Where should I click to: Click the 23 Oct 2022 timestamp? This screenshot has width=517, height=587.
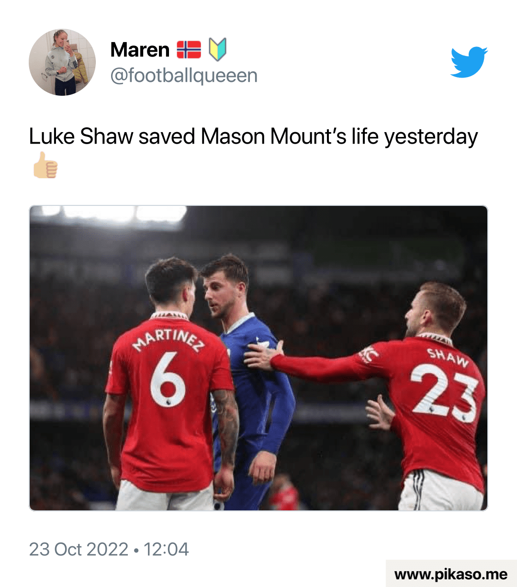click(79, 549)
